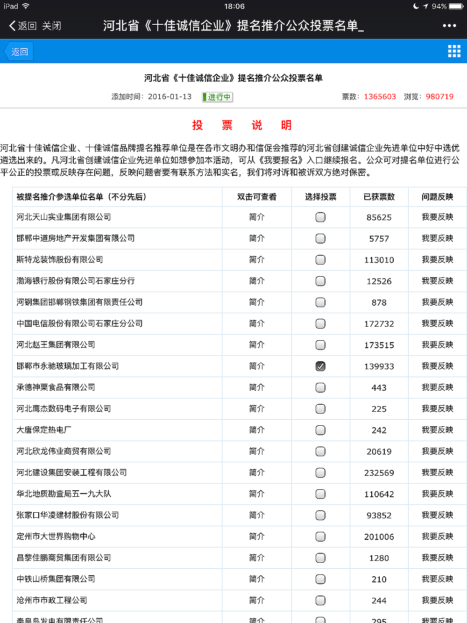The image size is (467, 623).
Task: Tick the checkbox for 沧州市市政工程公司
Action: (x=320, y=601)
